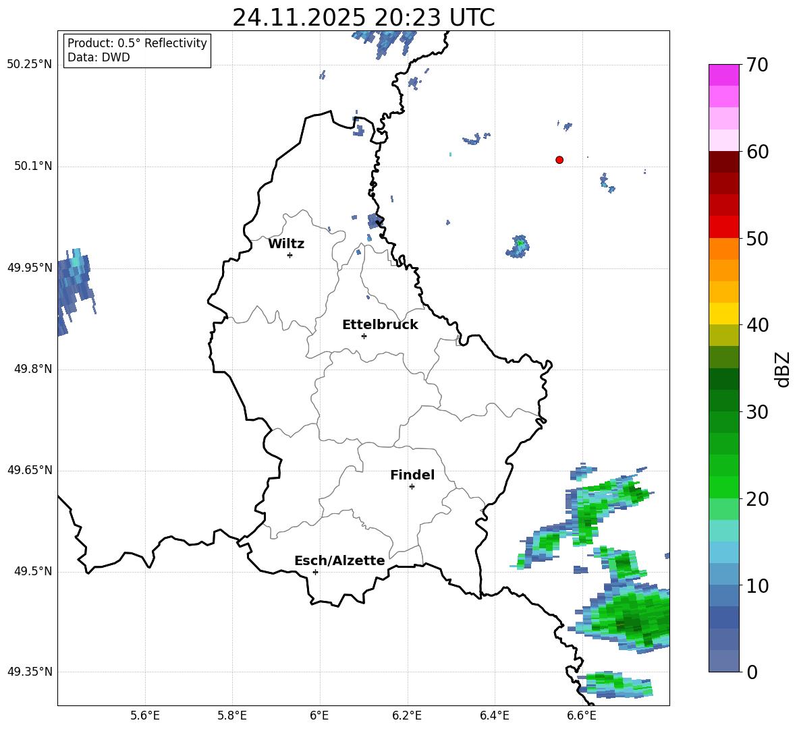Click the 50.25°N latitude label
Screen dimensions: 799x729
tap(30, 65)
